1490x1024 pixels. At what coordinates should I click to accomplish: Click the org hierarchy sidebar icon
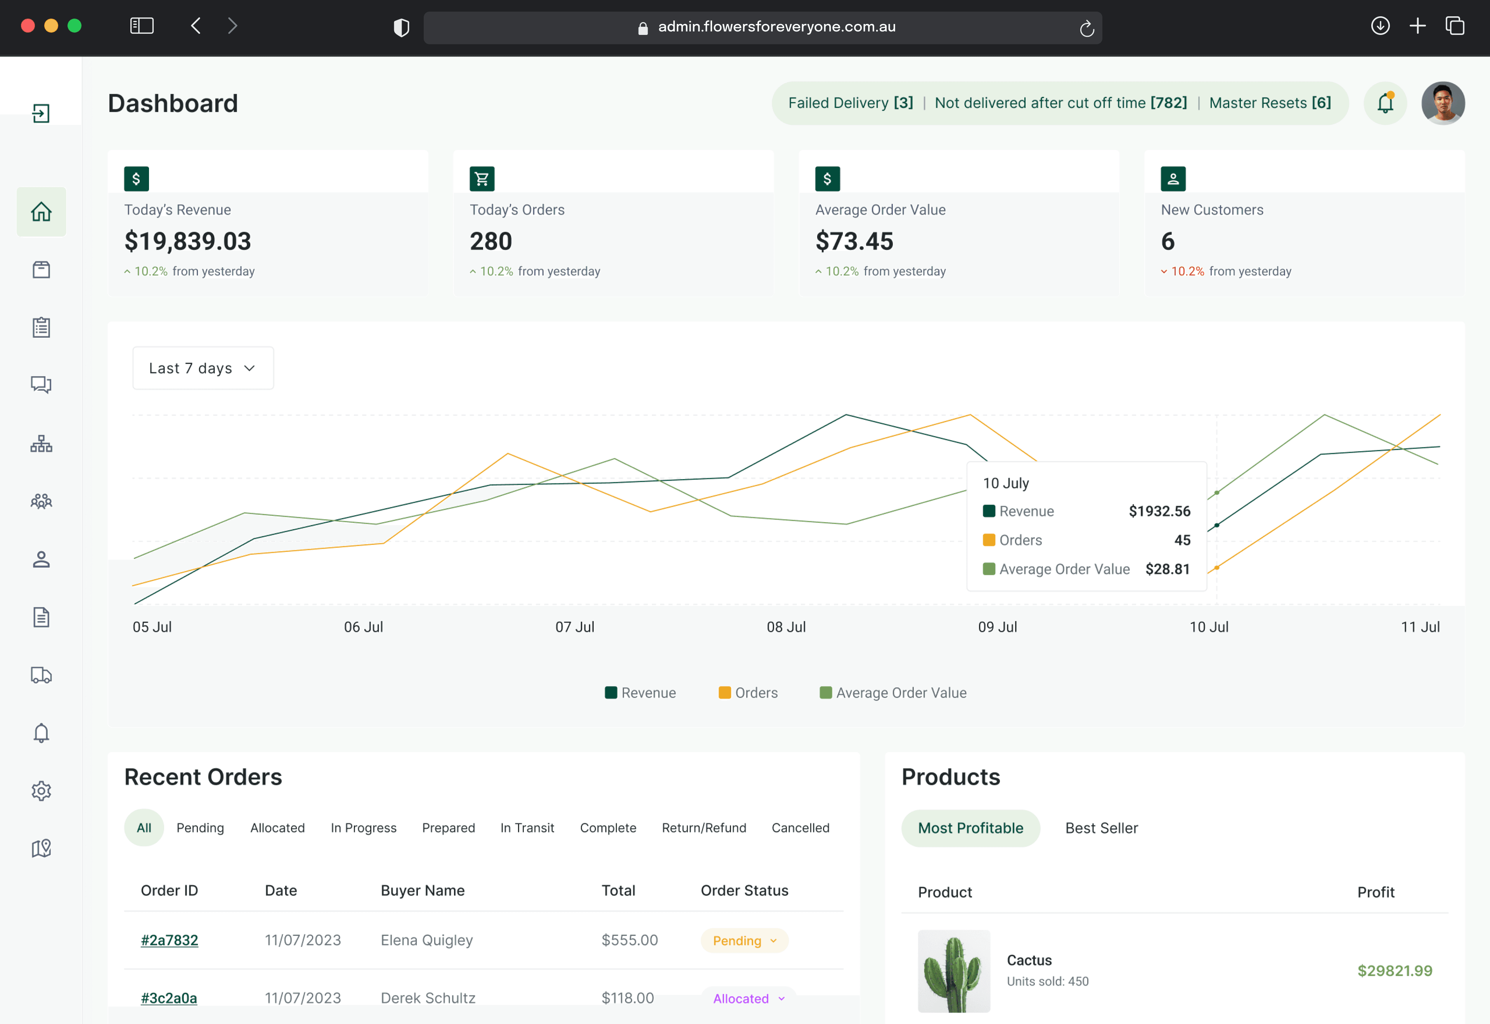coord(41,443)
